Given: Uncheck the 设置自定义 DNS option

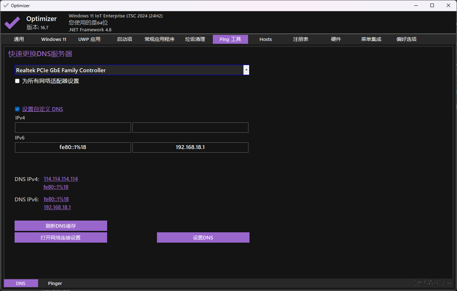Looking at the screenshot, I should coord(17,109).
